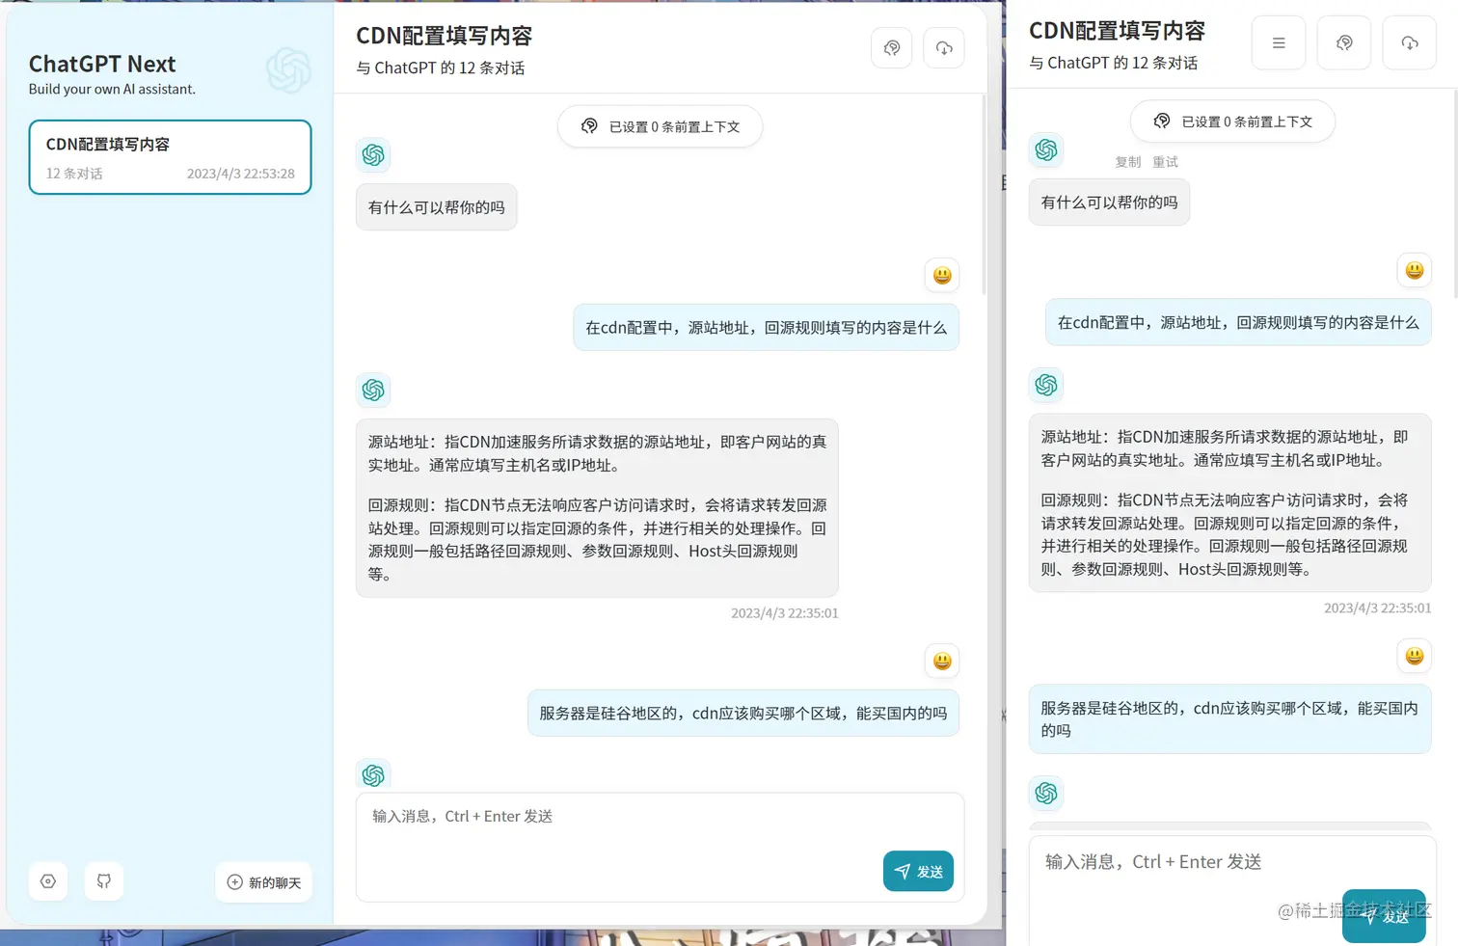Click bot avatar above 源站地址 answer in narrow window
The height and width of the screenshot is (946, 1458).
click(x=1046, y=385)
